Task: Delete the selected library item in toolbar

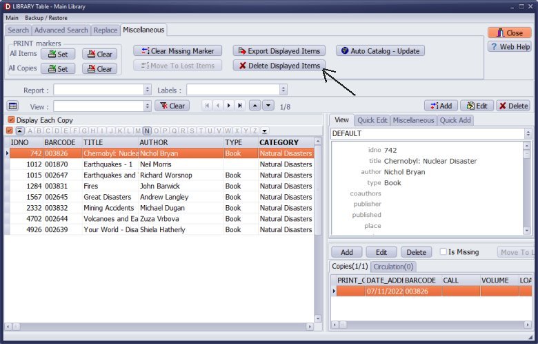Action: (513, 106)
